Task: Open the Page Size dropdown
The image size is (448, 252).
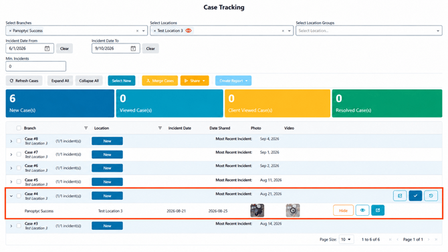Action: 346,239
